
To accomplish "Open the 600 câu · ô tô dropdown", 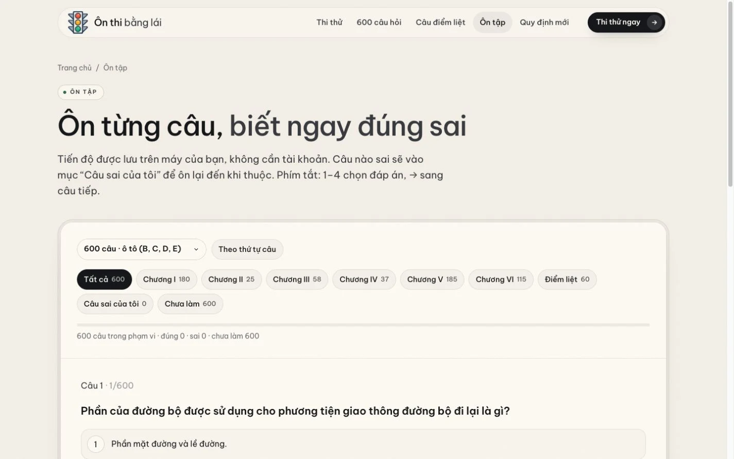I will (142, 249).
